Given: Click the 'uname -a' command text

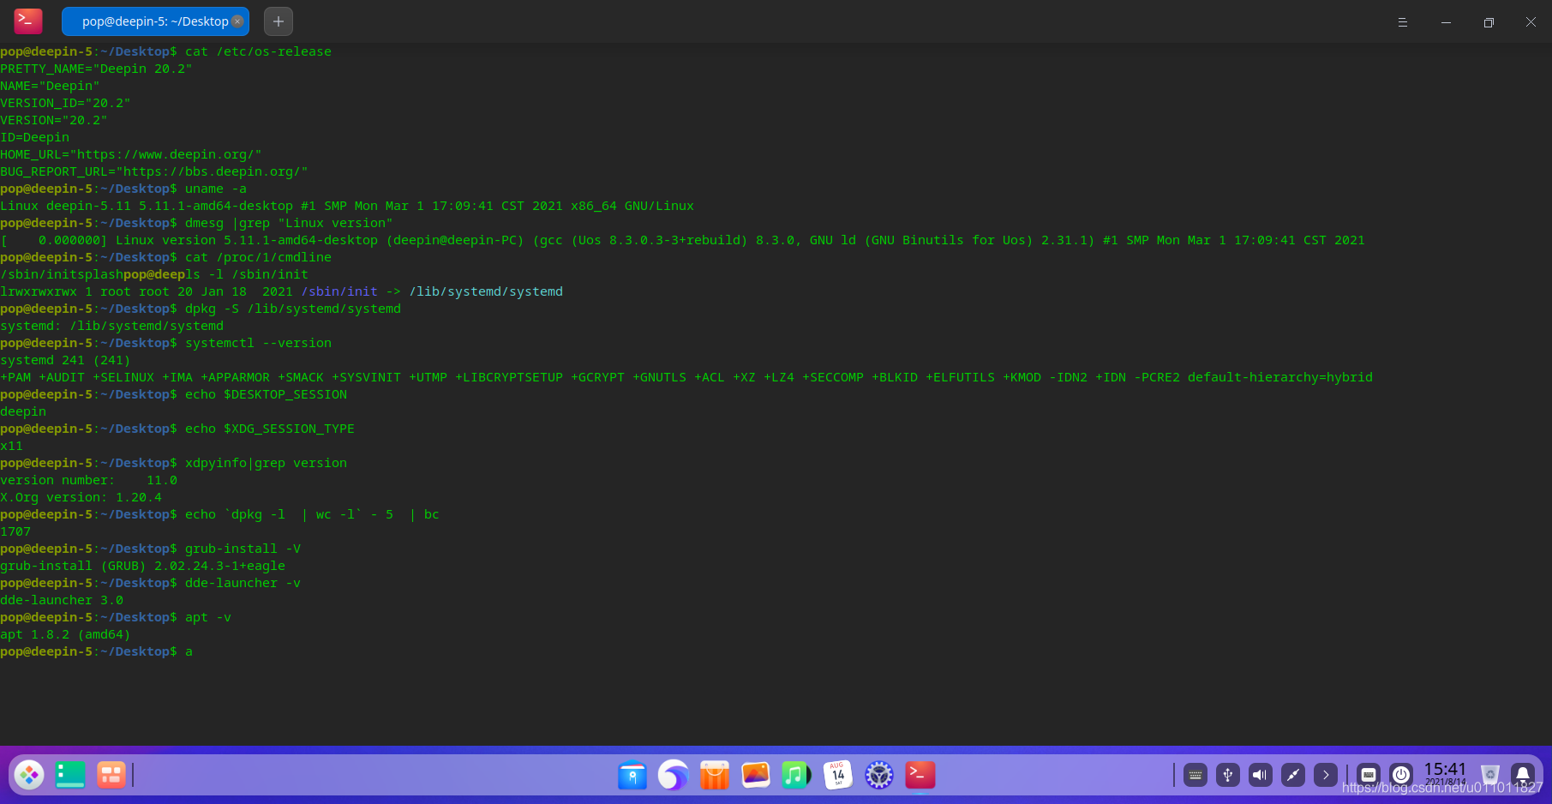Looking at the screenshot, I should coord(216,189).
